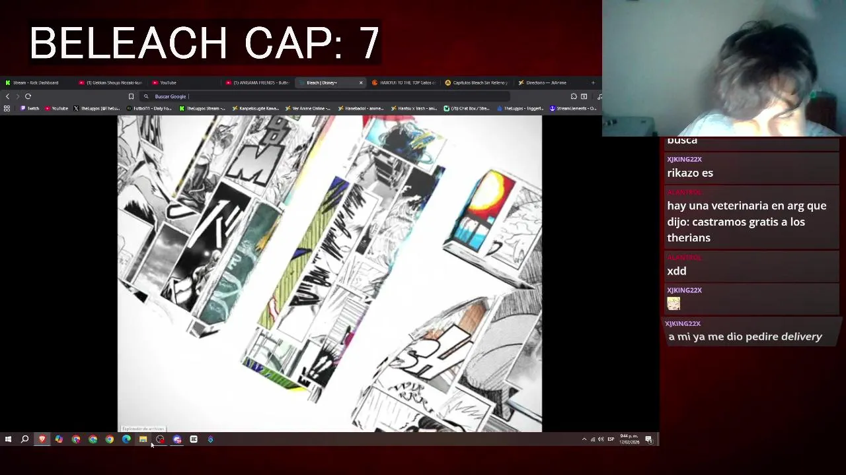Bookmark this page icon
This screenshot has height=475, width=846.
[131, 96]
